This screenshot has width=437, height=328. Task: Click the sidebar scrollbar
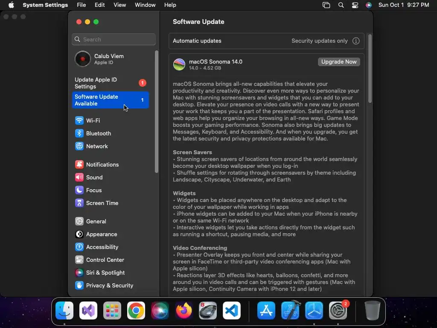156,111
